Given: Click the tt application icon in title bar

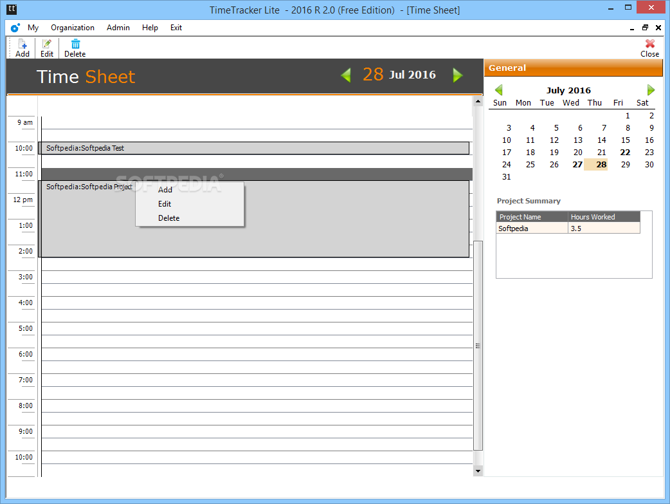Looking at the screenshot, I should 12,9.
